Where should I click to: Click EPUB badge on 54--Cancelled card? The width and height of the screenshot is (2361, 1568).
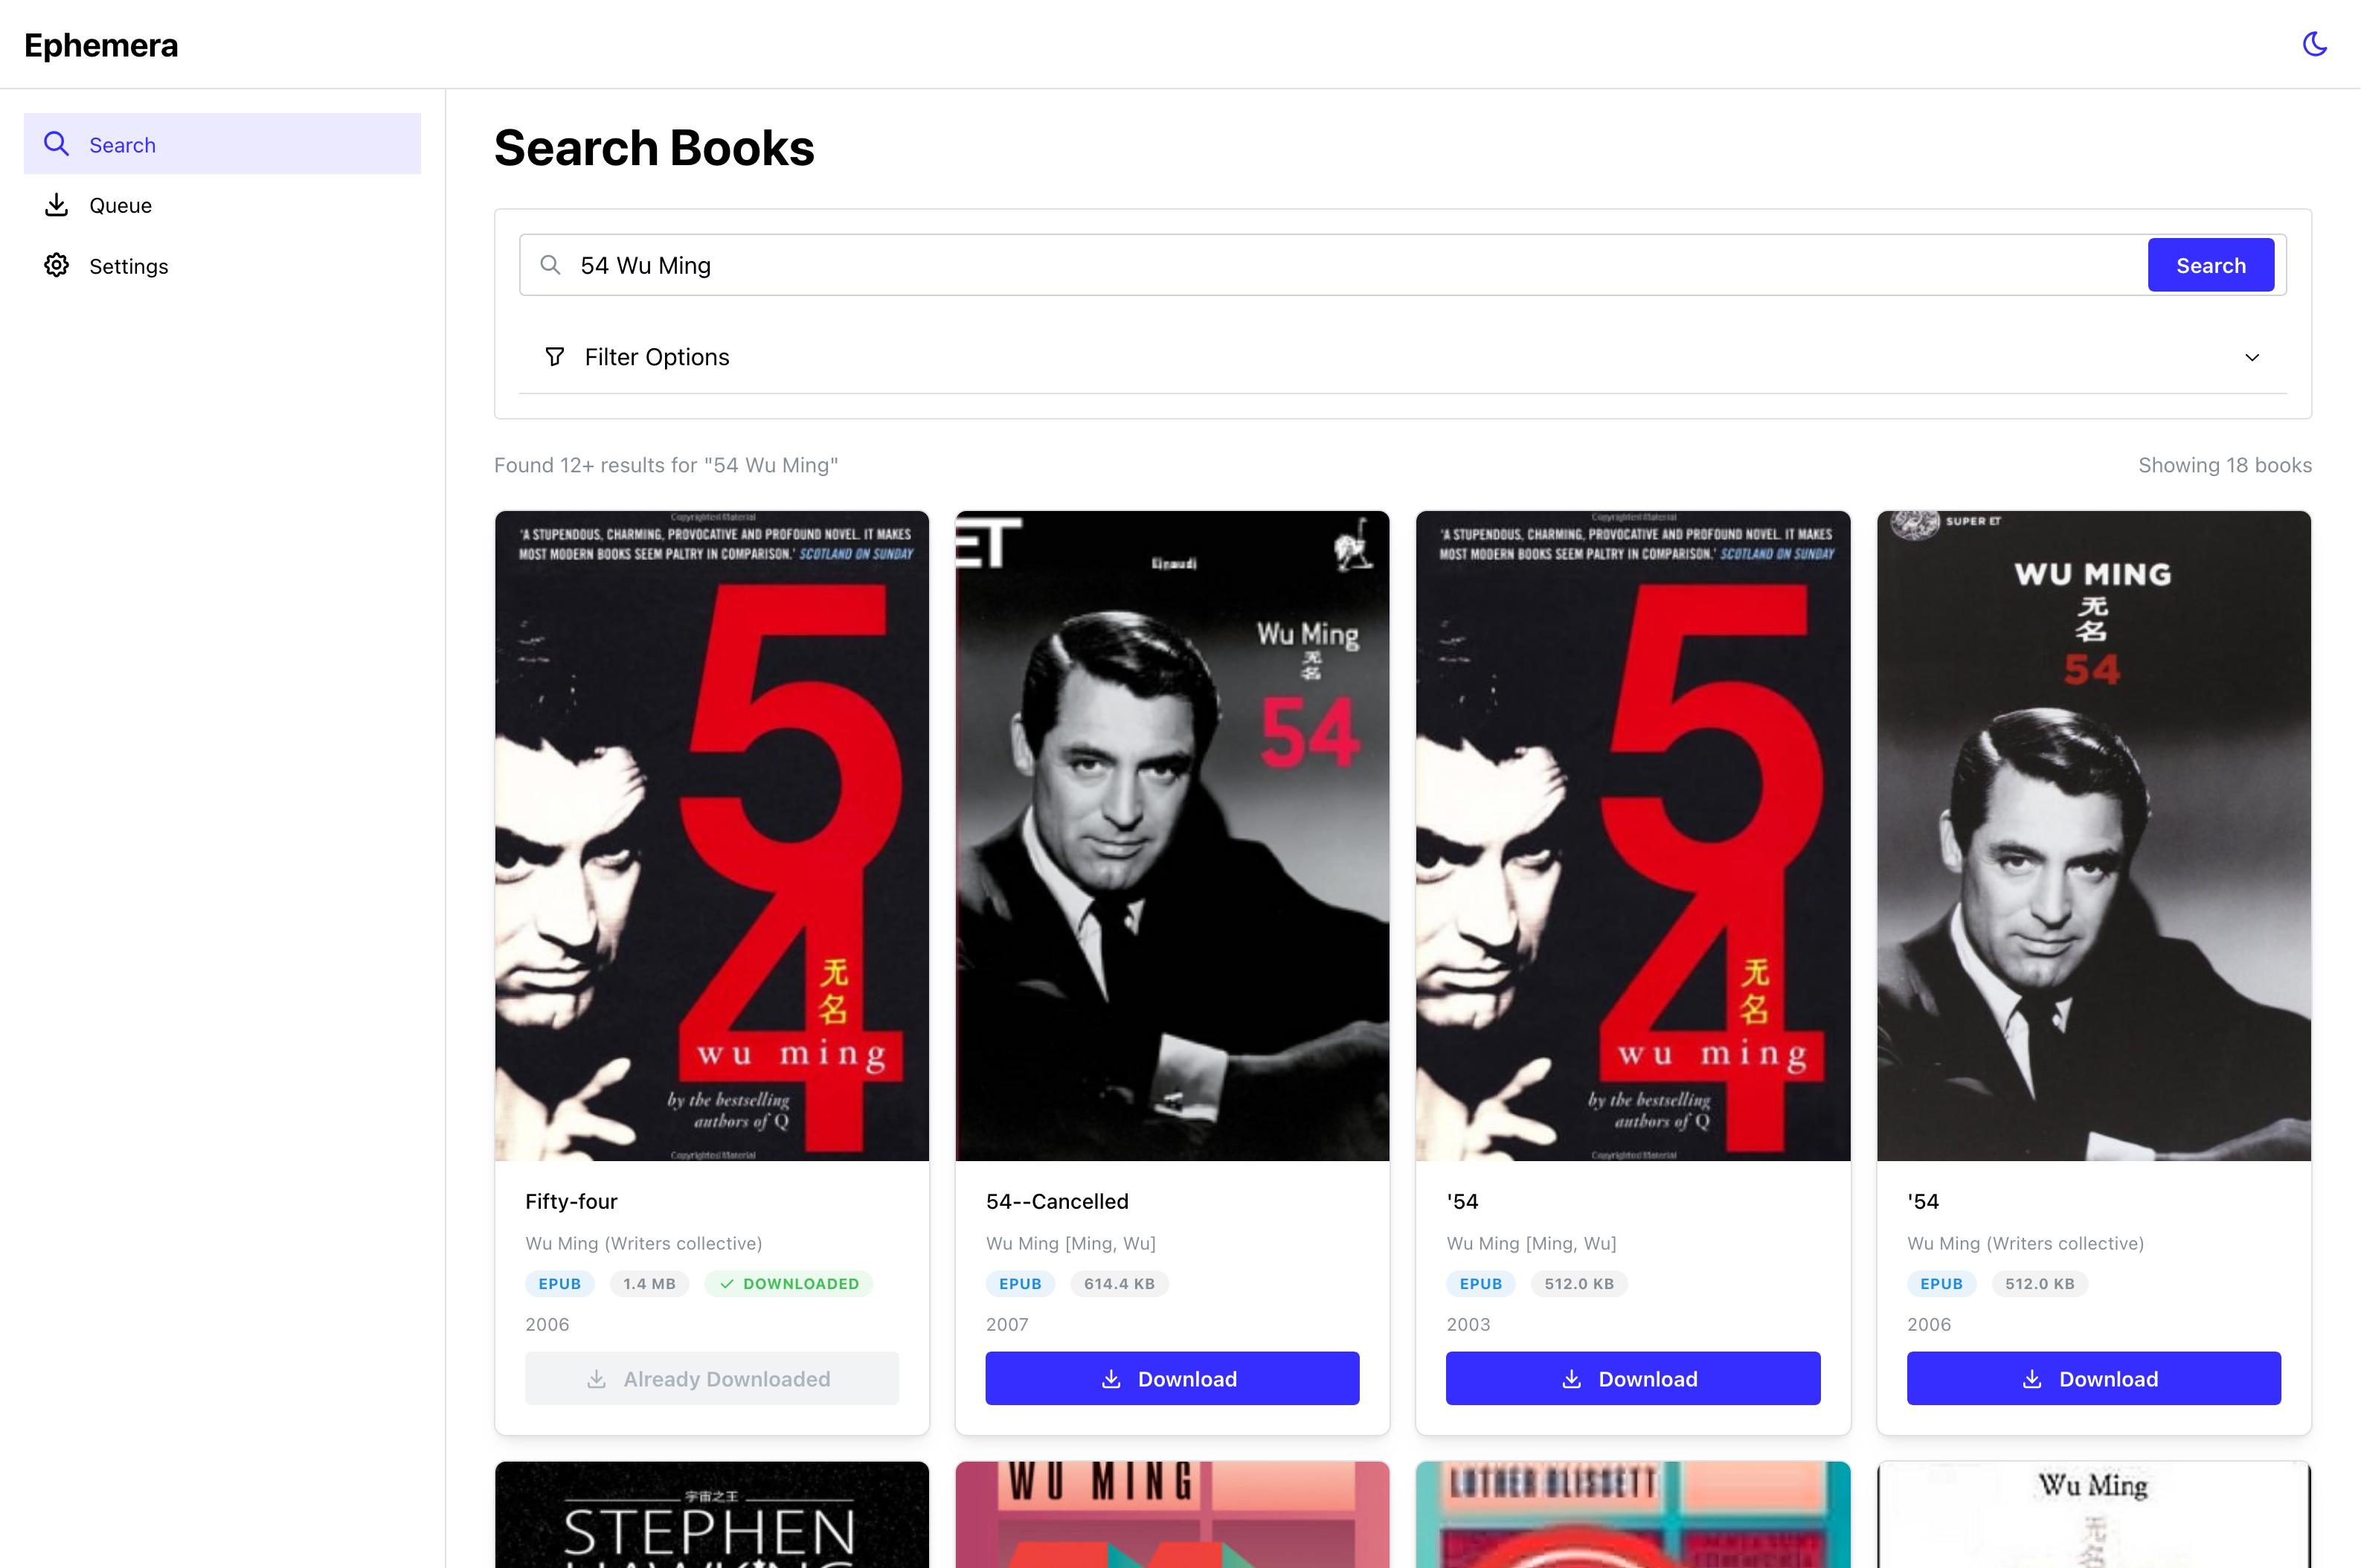pos(1020,1284)
